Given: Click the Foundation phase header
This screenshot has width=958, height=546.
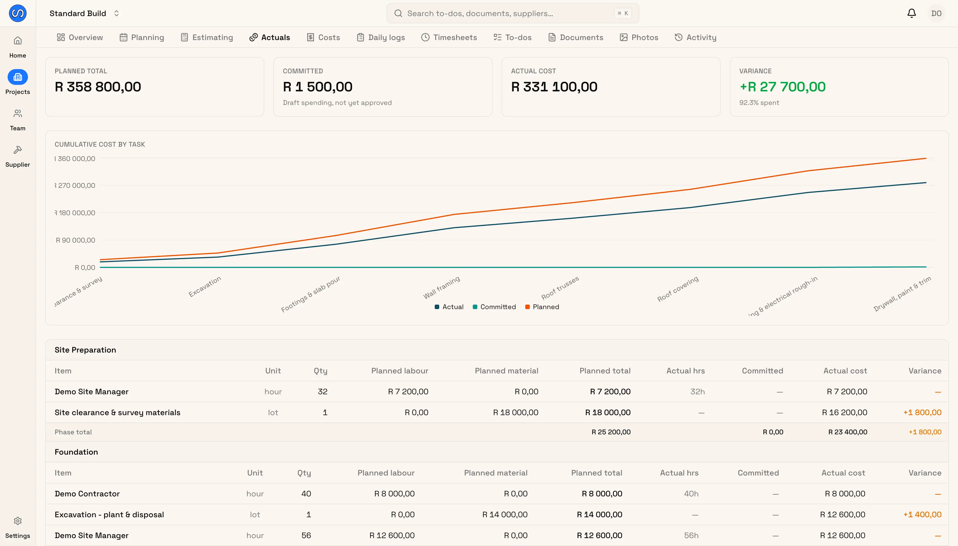Looking at the screenshot, I should point(496,452).
